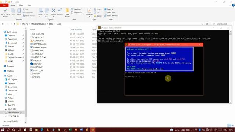This screenshot has width=235, height=132.
Task: Select the GRAFTABL.COM file
Action: (x=40, y=44)
